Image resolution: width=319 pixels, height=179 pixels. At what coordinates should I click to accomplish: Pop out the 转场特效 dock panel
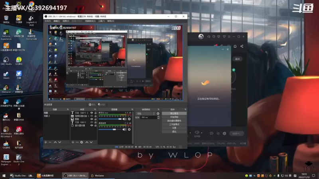coord(158,109)
